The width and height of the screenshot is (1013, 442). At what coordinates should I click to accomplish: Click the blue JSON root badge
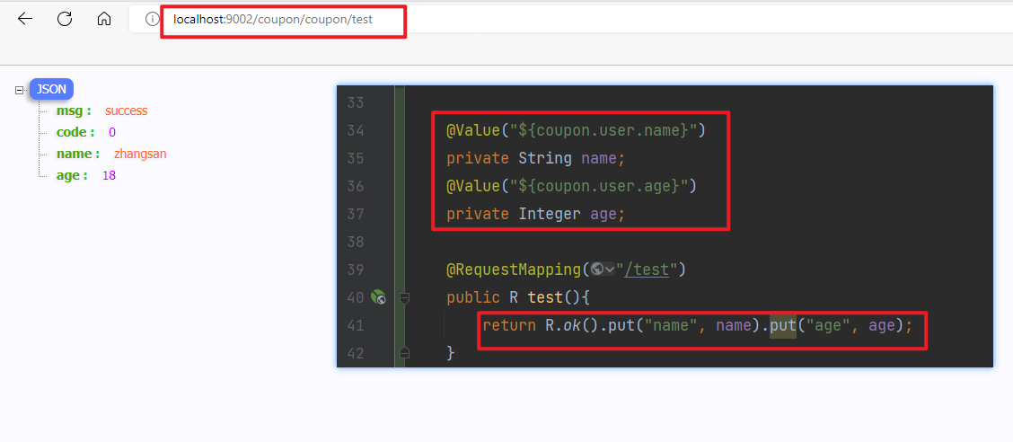click(x=52, y=90)
